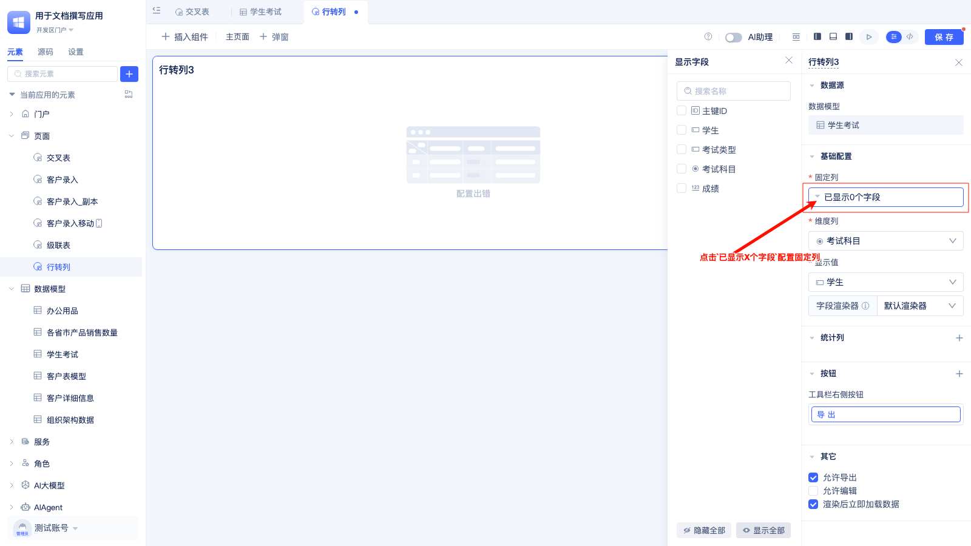Image resolution: width=971 pixels, height=546 pixels.
Task: Open the 客户录入_副本 page
Action: pos(72,201)
